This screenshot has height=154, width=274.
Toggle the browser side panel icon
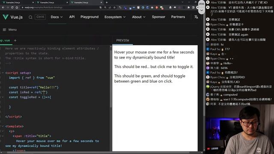click(x=193, y=8)
